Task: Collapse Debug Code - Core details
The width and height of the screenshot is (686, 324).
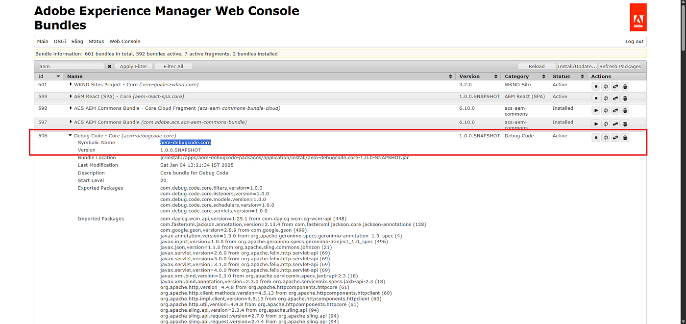Action: click(71, 136)
